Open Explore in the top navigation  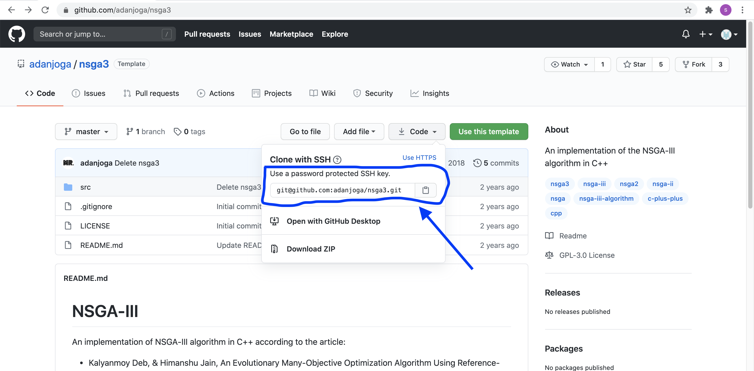[335, 34]
